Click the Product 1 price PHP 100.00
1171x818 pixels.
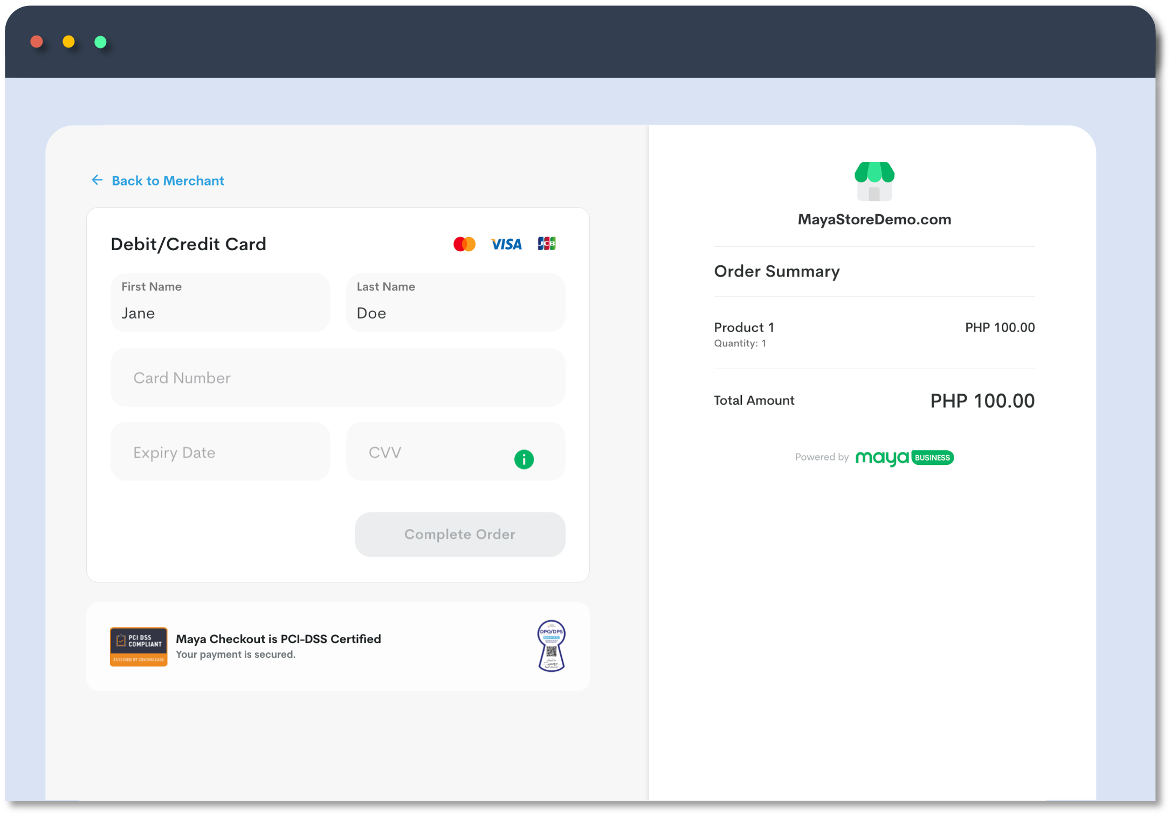1000,327
